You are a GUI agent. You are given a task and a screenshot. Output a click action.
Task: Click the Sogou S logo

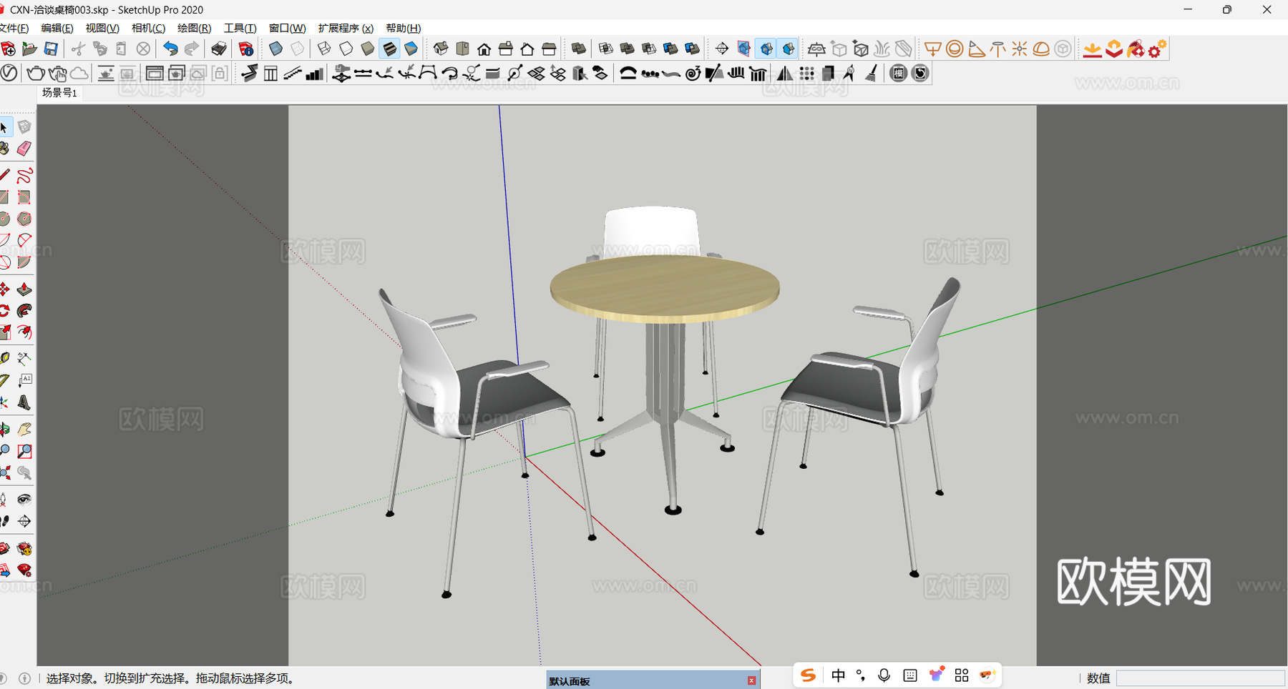808,675
